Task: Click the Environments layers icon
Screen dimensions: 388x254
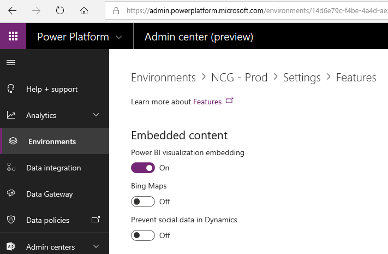Action: pyautogui.click(x=13, y=141)
